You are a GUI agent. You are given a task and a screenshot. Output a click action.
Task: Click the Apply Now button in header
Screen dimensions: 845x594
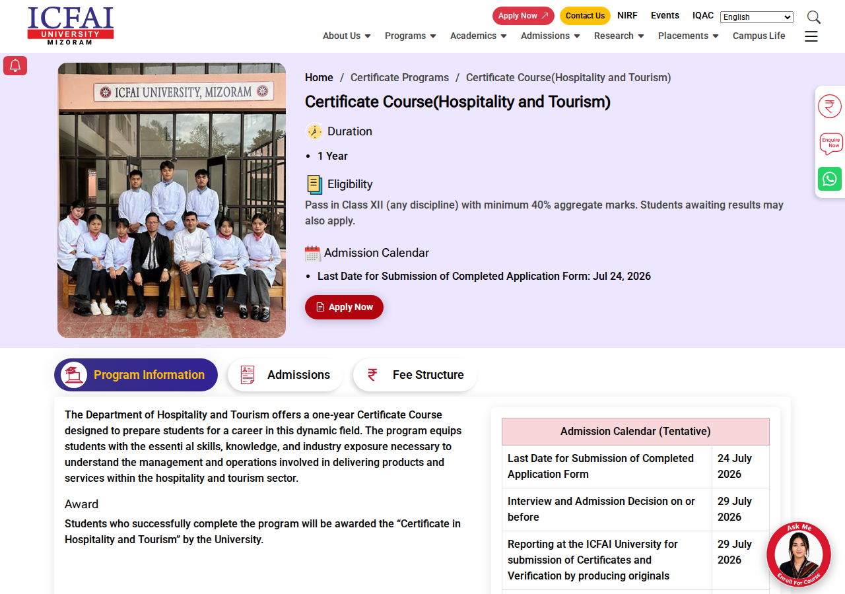click(x=524, y=16)
